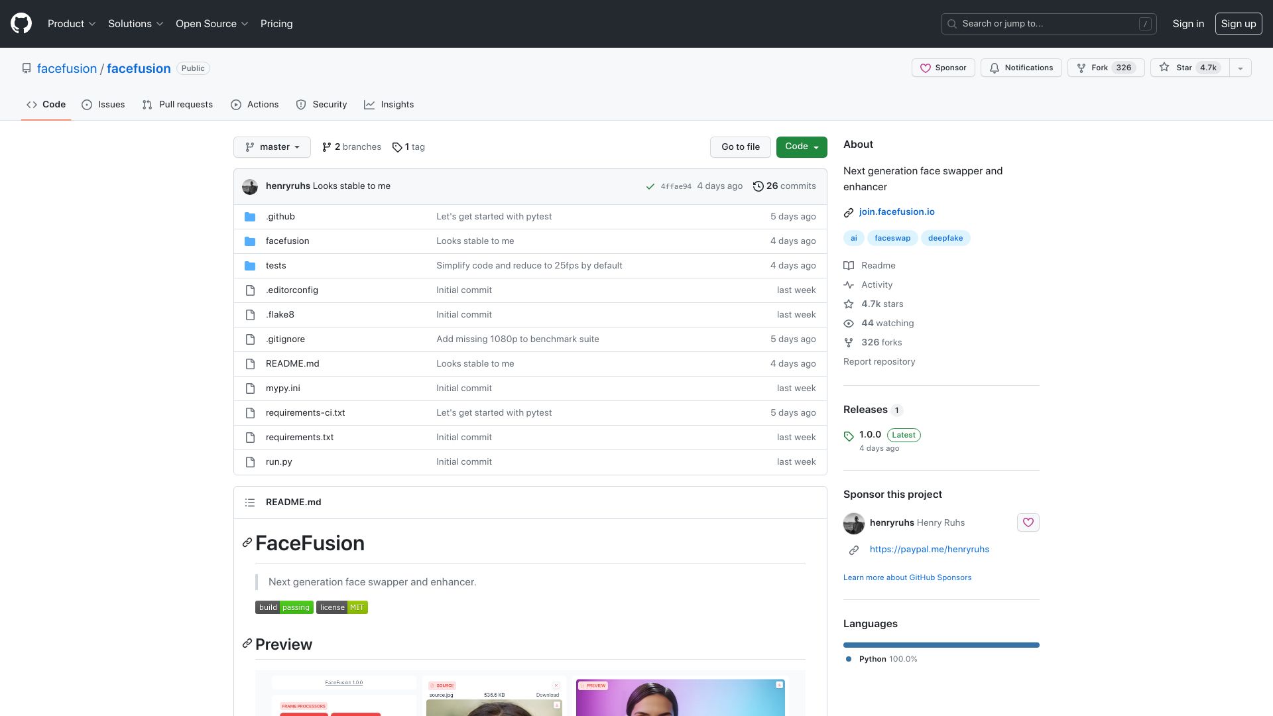Open 'Add missing 1080p to benchmark suite' commit
This screenshot has width=1273, height=716.
click(517, 339)
